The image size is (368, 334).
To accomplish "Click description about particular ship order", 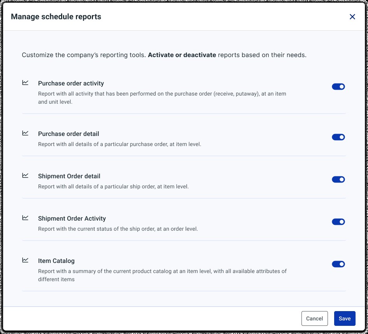I will tap(113, 186).
